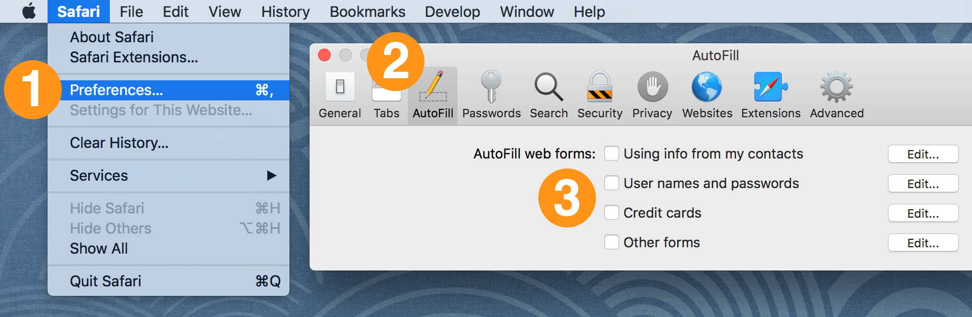Open the Bookmarks menu

(x=367, y=11)
